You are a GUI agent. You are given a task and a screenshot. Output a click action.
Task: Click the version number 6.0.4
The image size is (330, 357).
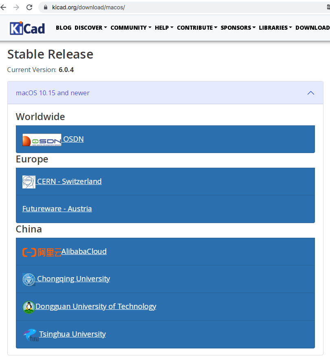(x=66, y=70)
